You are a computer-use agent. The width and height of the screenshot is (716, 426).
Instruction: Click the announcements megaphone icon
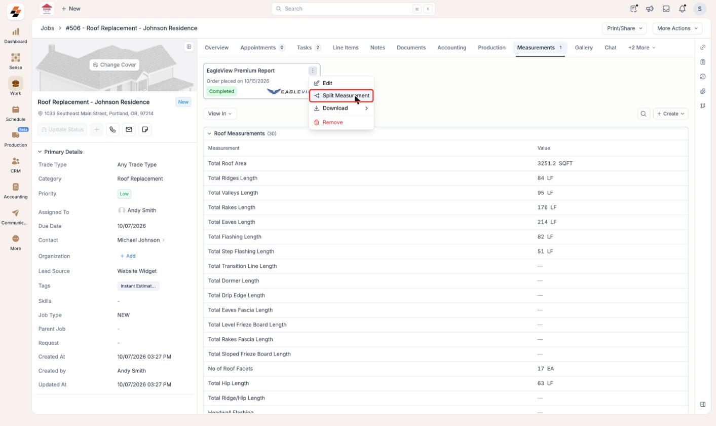coord(650,9)
